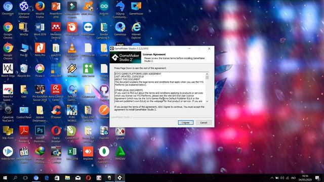This screenshot has height=182, width=324.
Task: Select the CorelDRAW X5 desktop icon
Action: 72,133
